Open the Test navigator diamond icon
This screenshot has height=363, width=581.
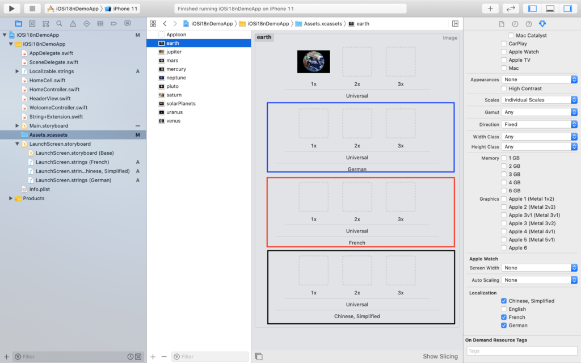86,23
